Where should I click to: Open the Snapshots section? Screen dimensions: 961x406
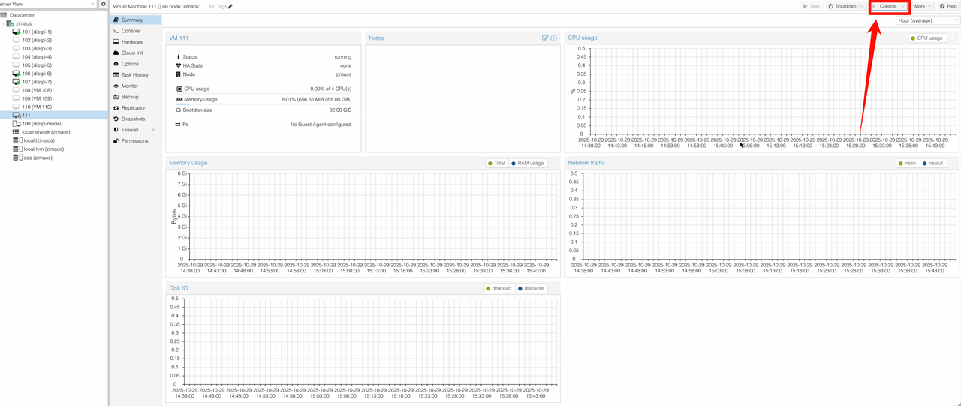pos(133,119)
